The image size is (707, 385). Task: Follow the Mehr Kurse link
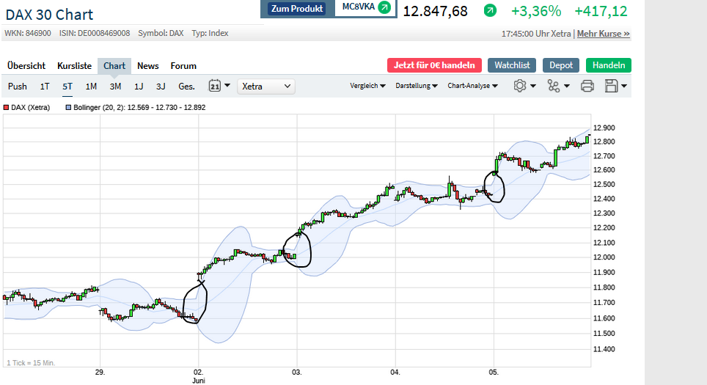[x=603, y=34]
